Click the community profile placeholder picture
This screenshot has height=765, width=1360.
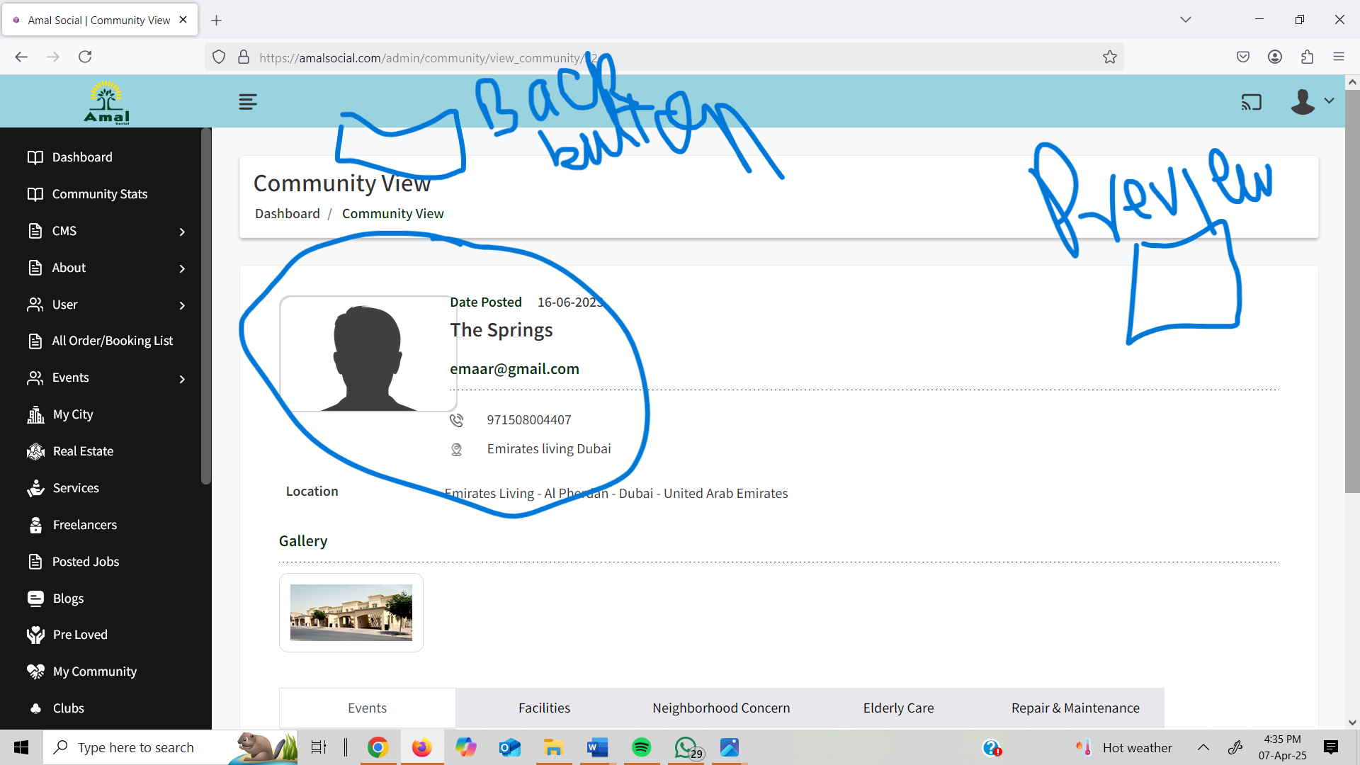point(368,353)
